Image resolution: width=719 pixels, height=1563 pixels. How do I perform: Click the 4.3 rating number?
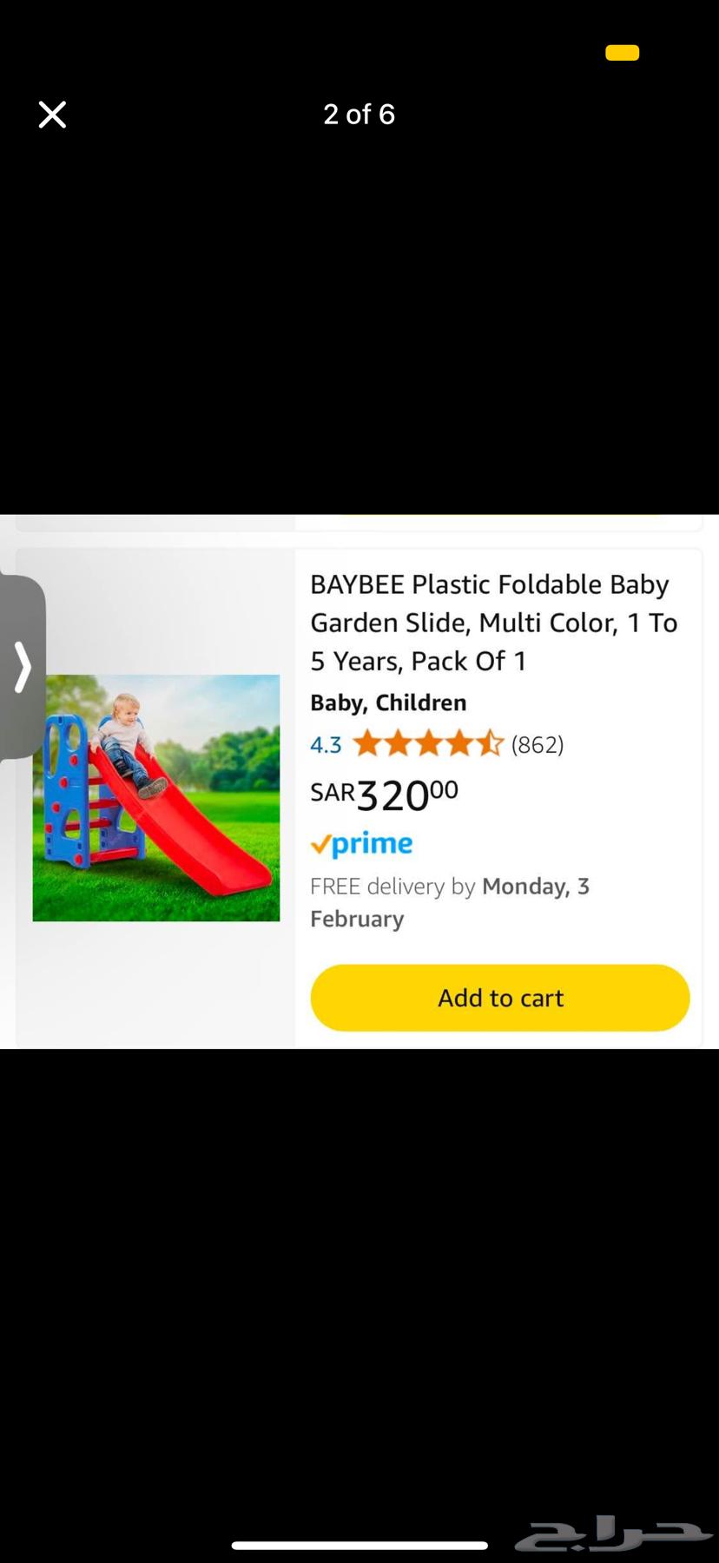pyautogui.click(x=326, y=745)
